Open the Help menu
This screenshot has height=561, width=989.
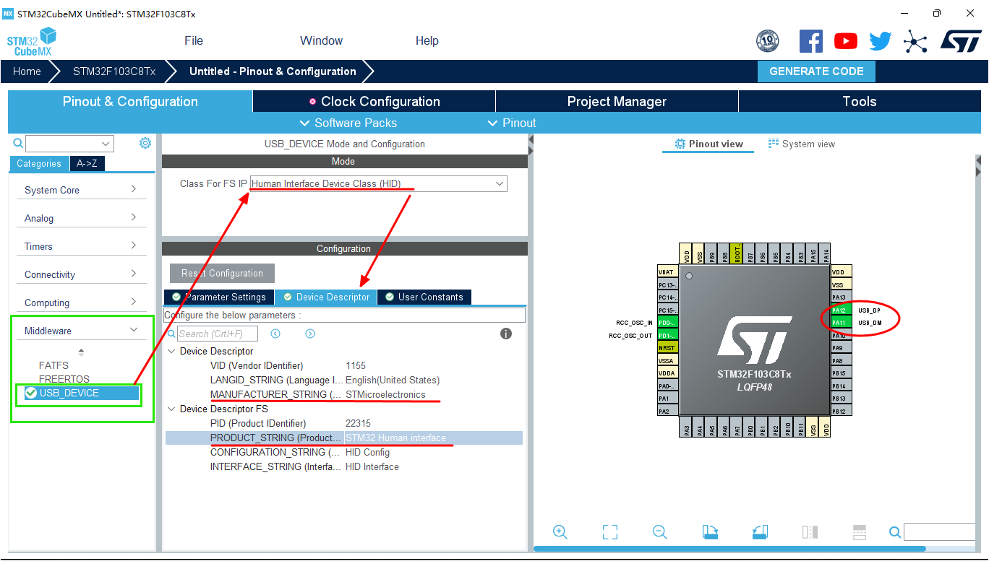click(427, 40)
